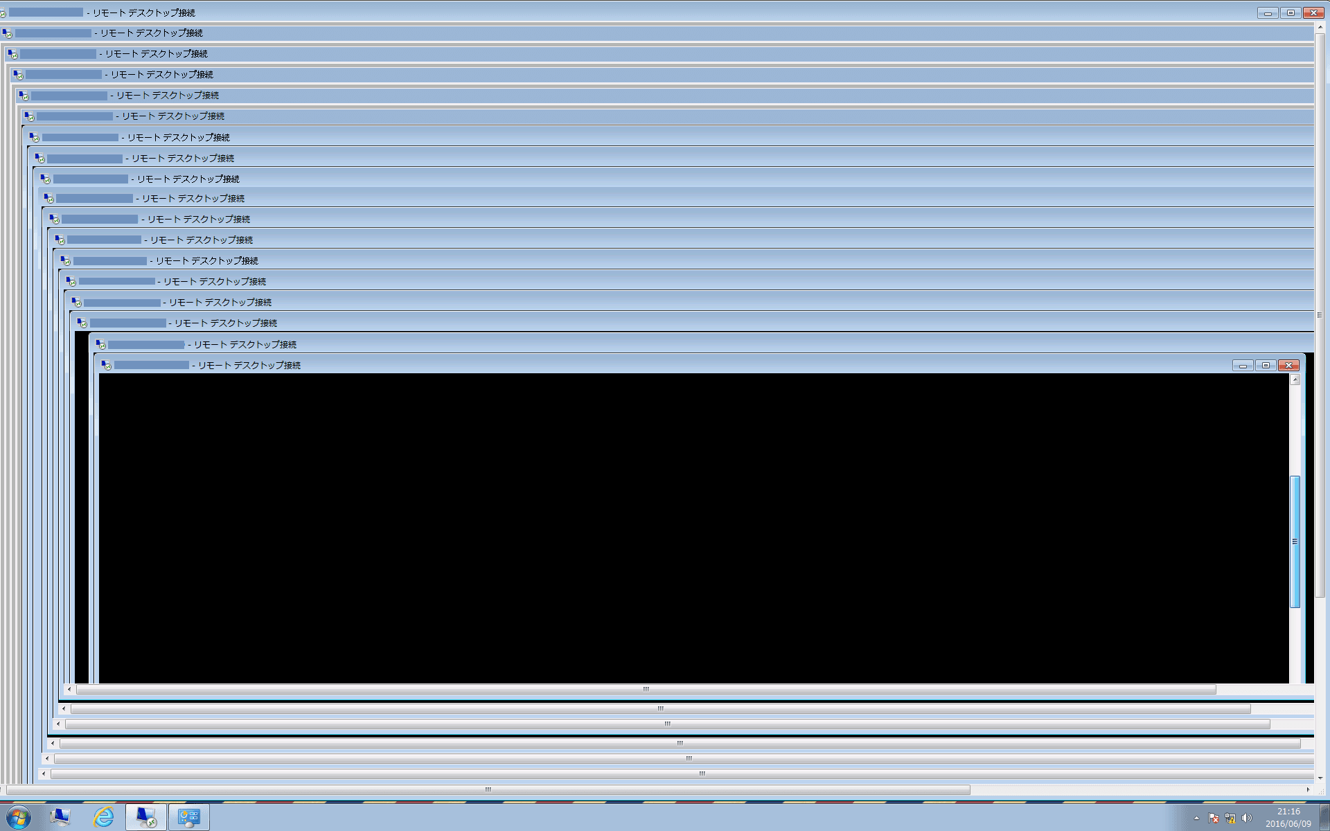The height and width of the screenshot is (831, 1330).
Task: Click the blue vertical scrollbar thumb in innermost window
Action: tap(1295, 542)
